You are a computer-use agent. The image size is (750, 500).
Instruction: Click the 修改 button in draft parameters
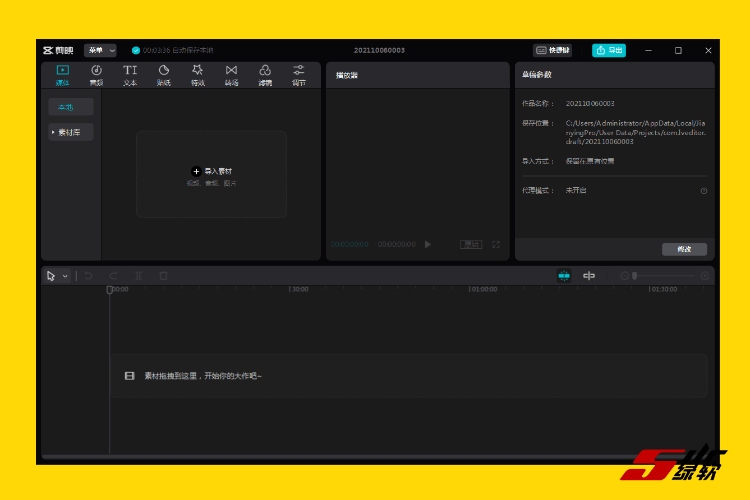(684, 249)
